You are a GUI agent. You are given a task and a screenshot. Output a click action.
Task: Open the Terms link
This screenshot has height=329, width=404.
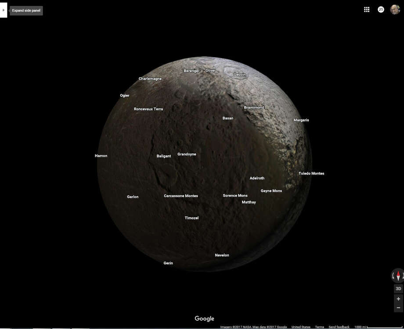pos(319,327)
